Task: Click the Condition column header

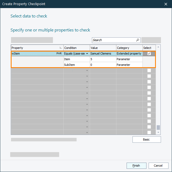Action: tap(77, 48)
